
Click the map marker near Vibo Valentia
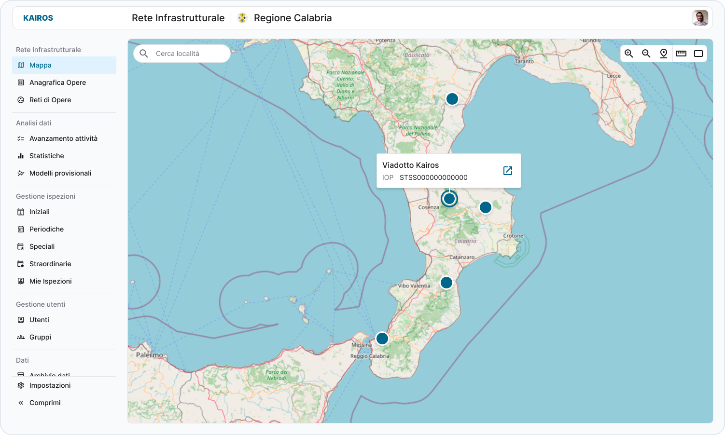446,283
